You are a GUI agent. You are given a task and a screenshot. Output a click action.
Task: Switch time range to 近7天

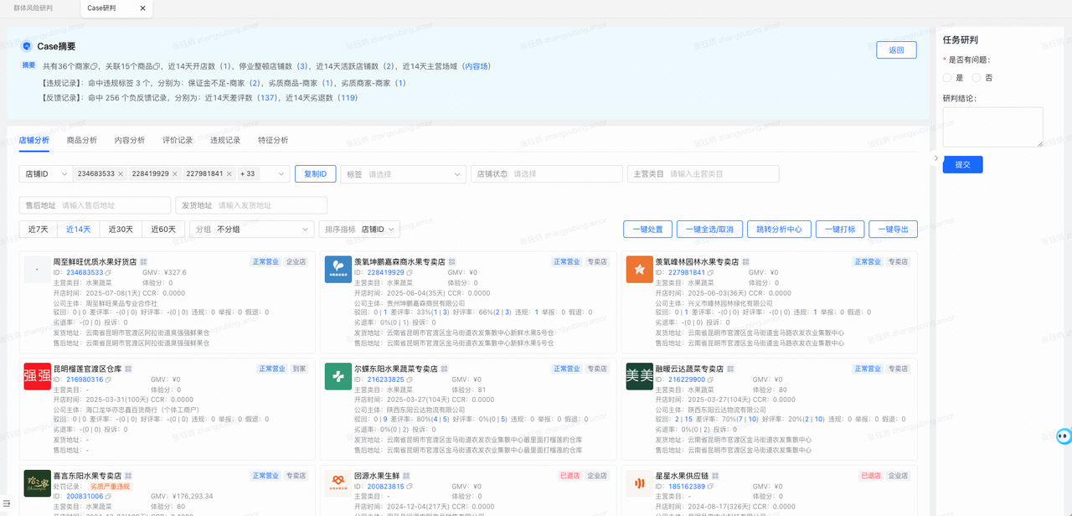tap(39, 230)
